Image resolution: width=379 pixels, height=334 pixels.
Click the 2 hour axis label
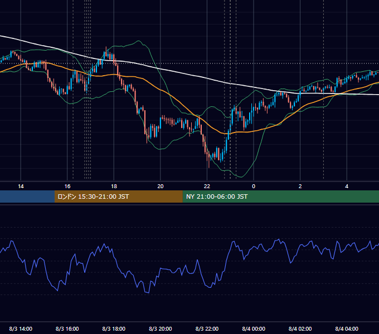(300, 186)
